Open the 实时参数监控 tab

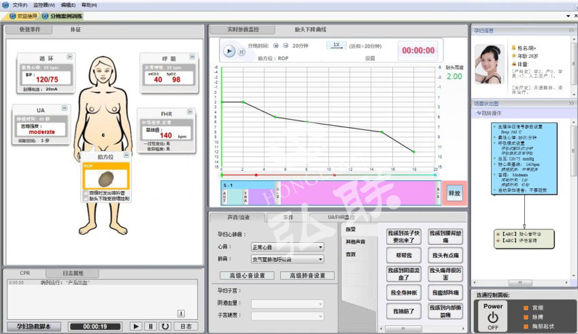point(243,29)
